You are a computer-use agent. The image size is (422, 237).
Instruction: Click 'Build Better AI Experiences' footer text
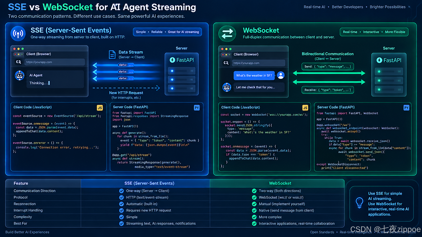[27, 232]
